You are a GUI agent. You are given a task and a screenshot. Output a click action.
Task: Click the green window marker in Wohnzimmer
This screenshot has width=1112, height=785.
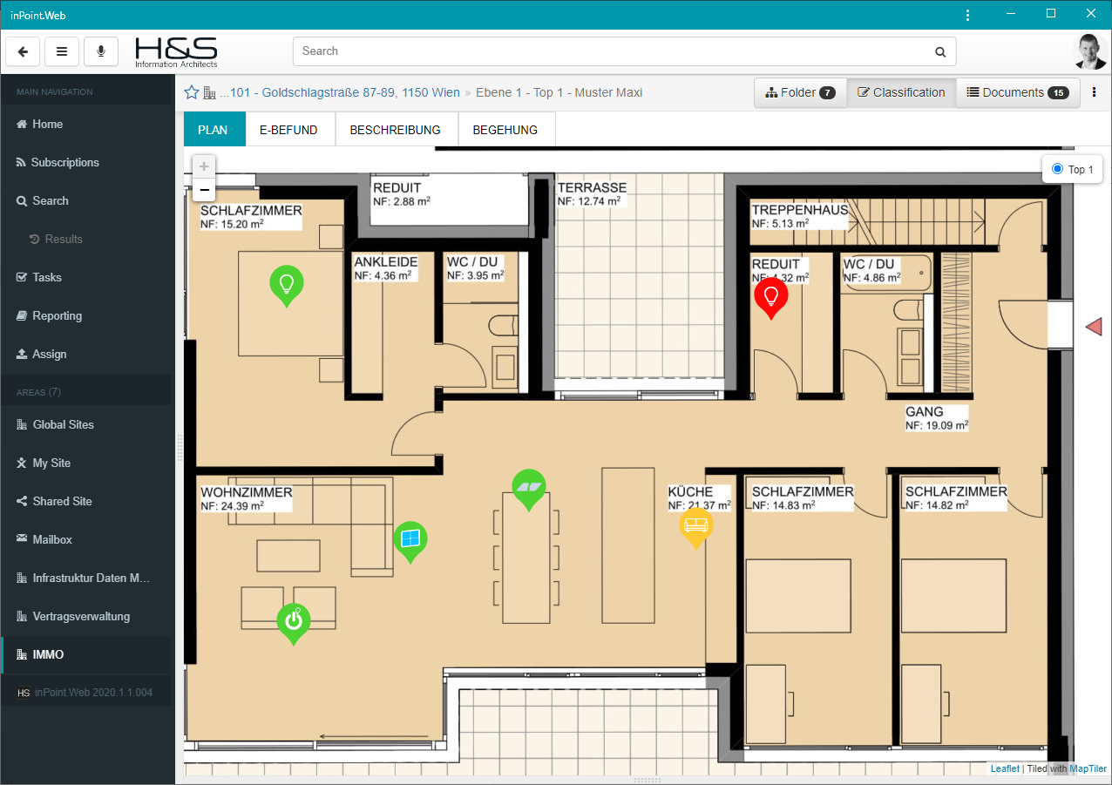(410, 539)
